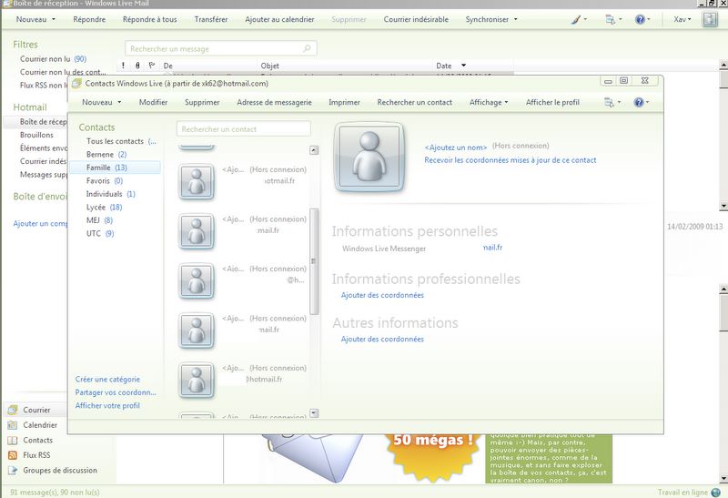Click Ajouter des coordonnées under Autres informations

(382, 339)
